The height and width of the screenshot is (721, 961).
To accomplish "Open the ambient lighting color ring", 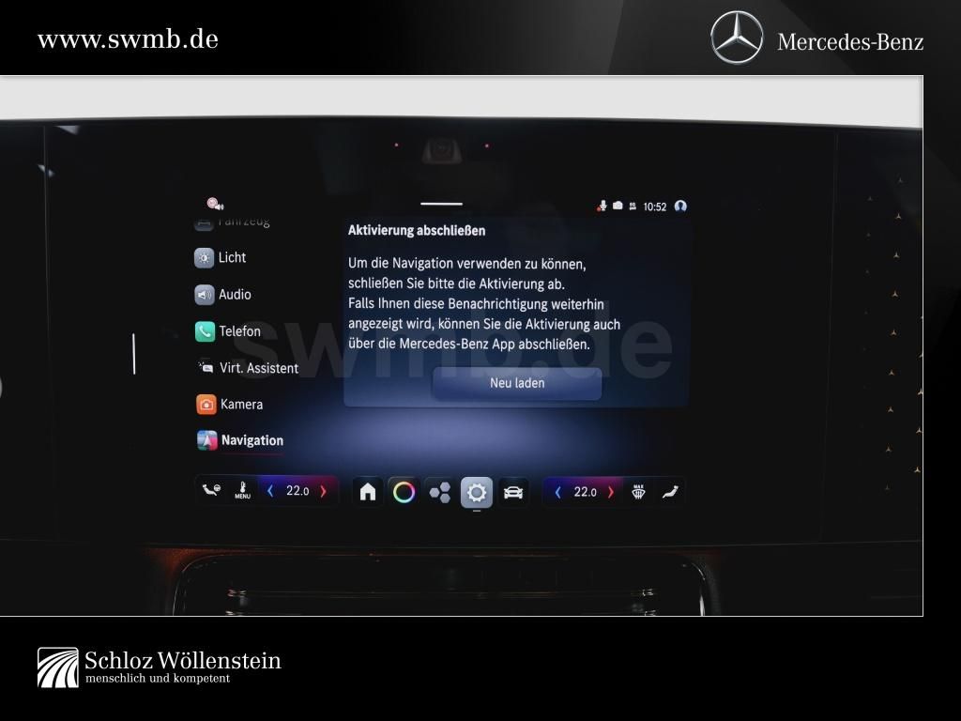I will coord(404,490).
